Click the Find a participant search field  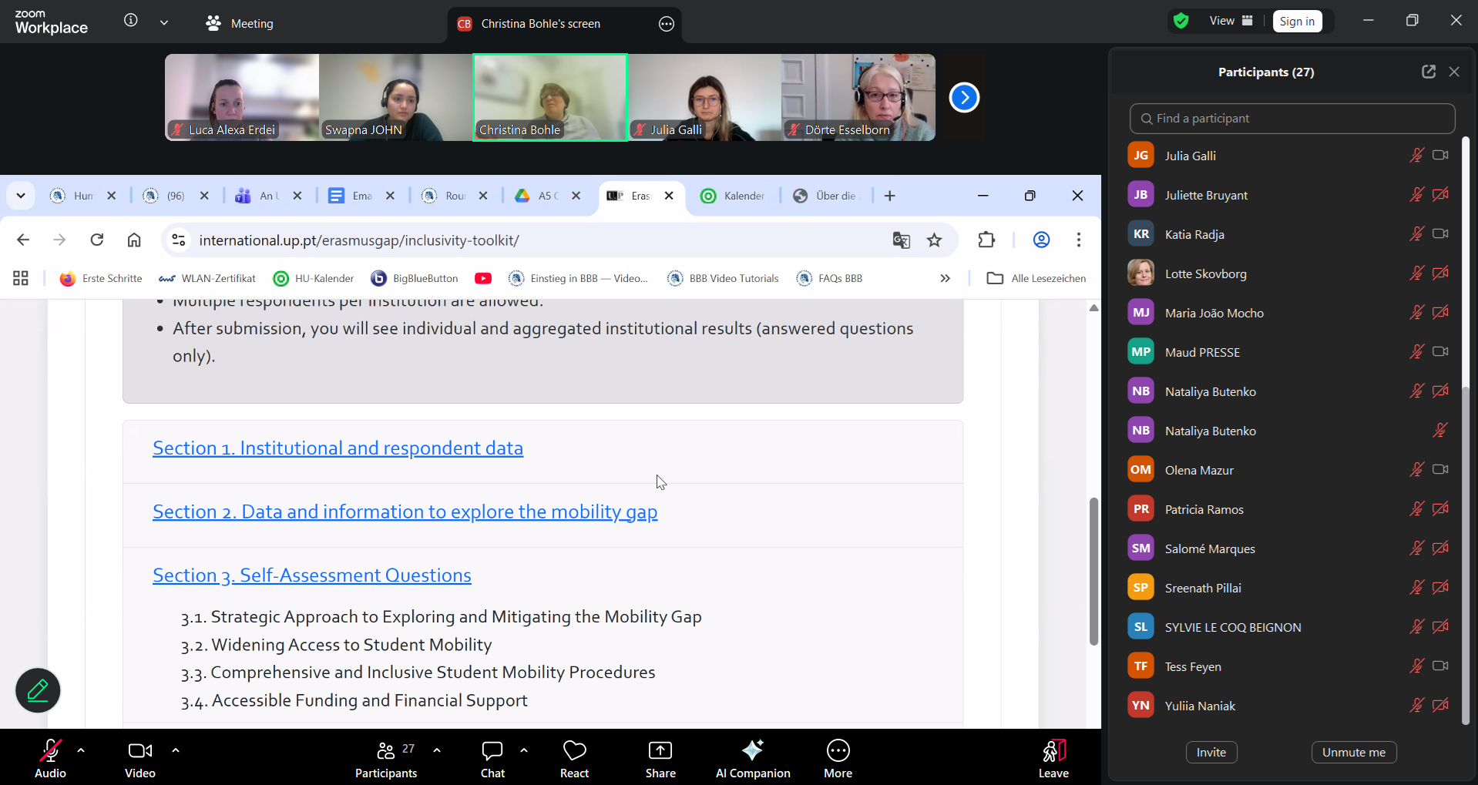pos(1292,119)
